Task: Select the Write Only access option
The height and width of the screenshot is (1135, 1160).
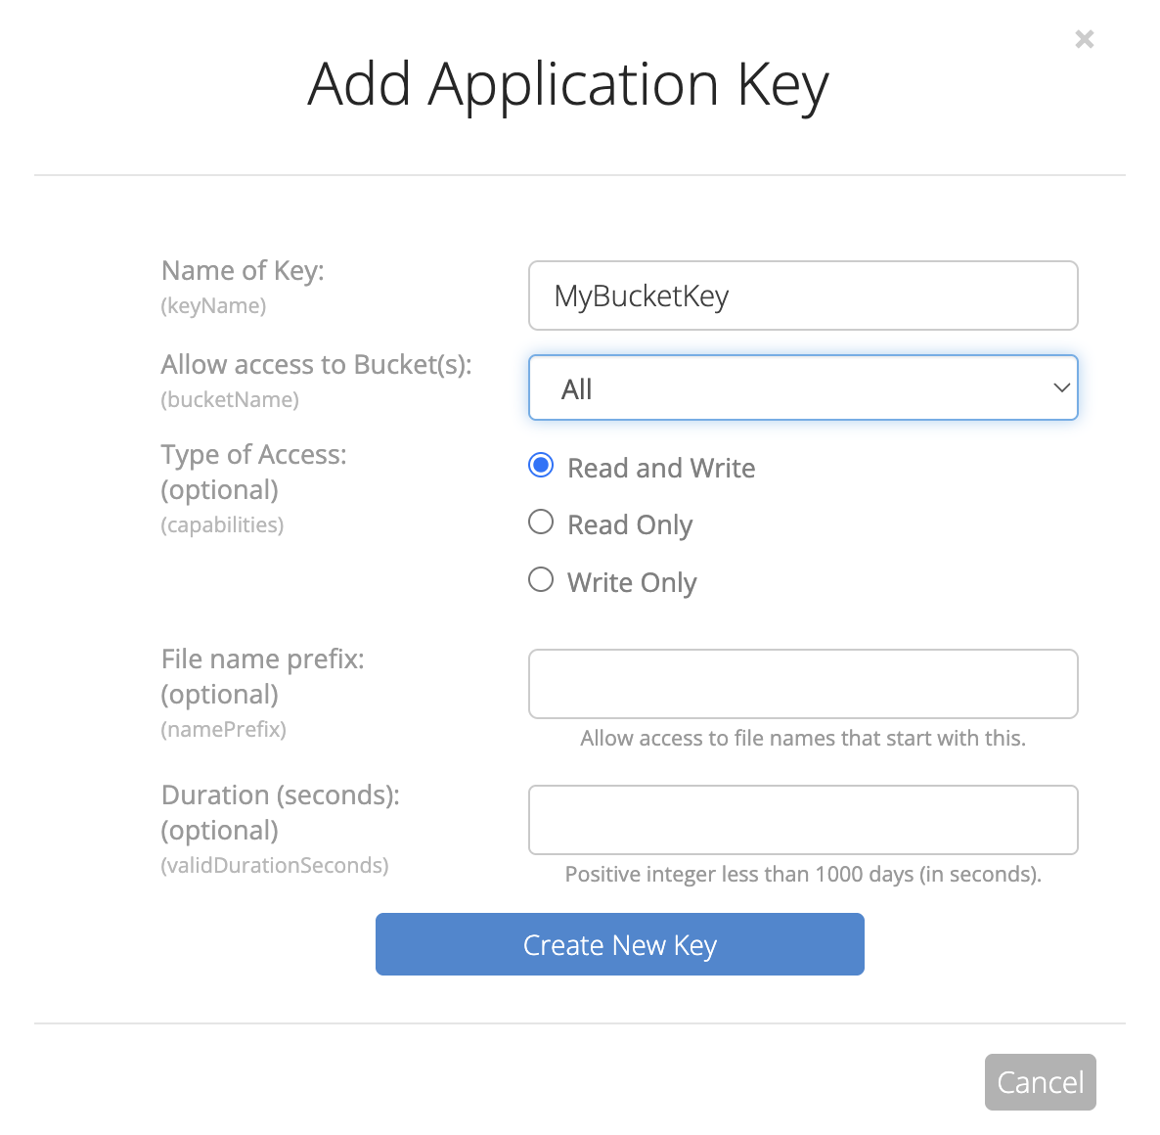Action: [540, 579]
